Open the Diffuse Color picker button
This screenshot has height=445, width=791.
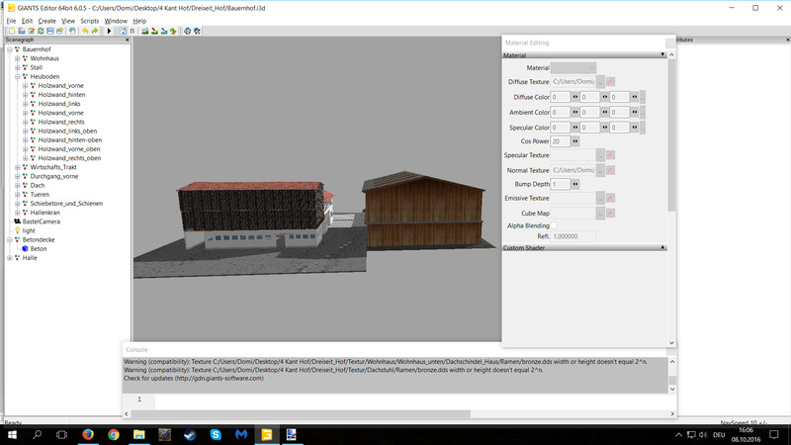[643, 97]
